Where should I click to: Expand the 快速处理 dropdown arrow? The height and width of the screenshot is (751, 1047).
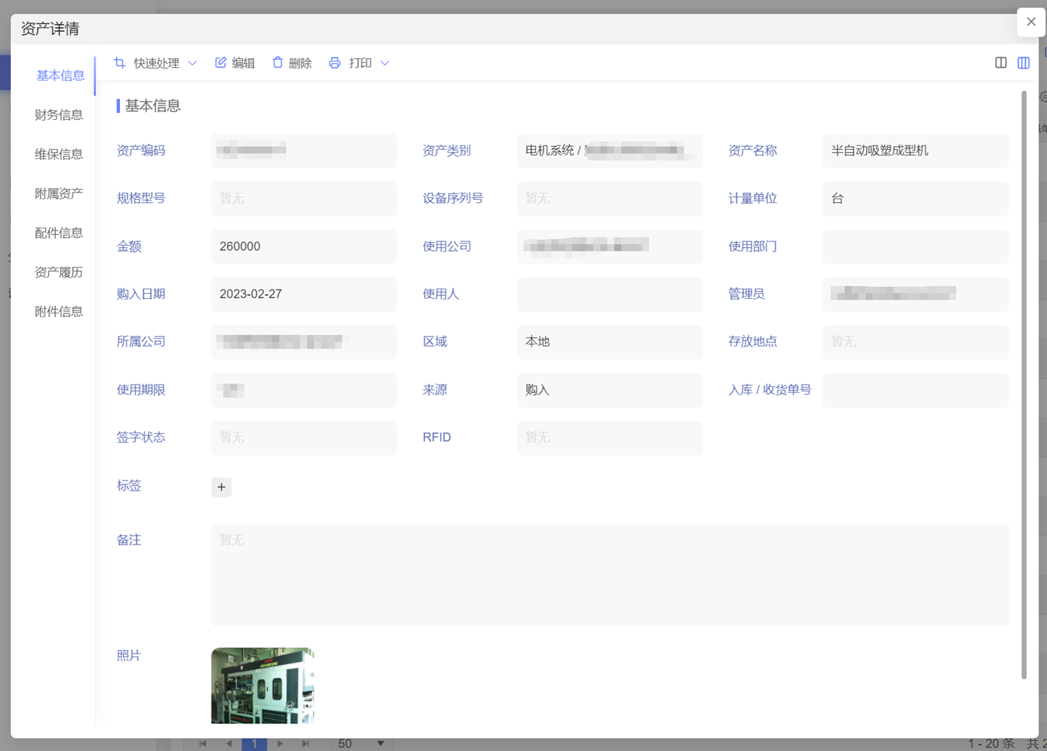tap(192, 63)
